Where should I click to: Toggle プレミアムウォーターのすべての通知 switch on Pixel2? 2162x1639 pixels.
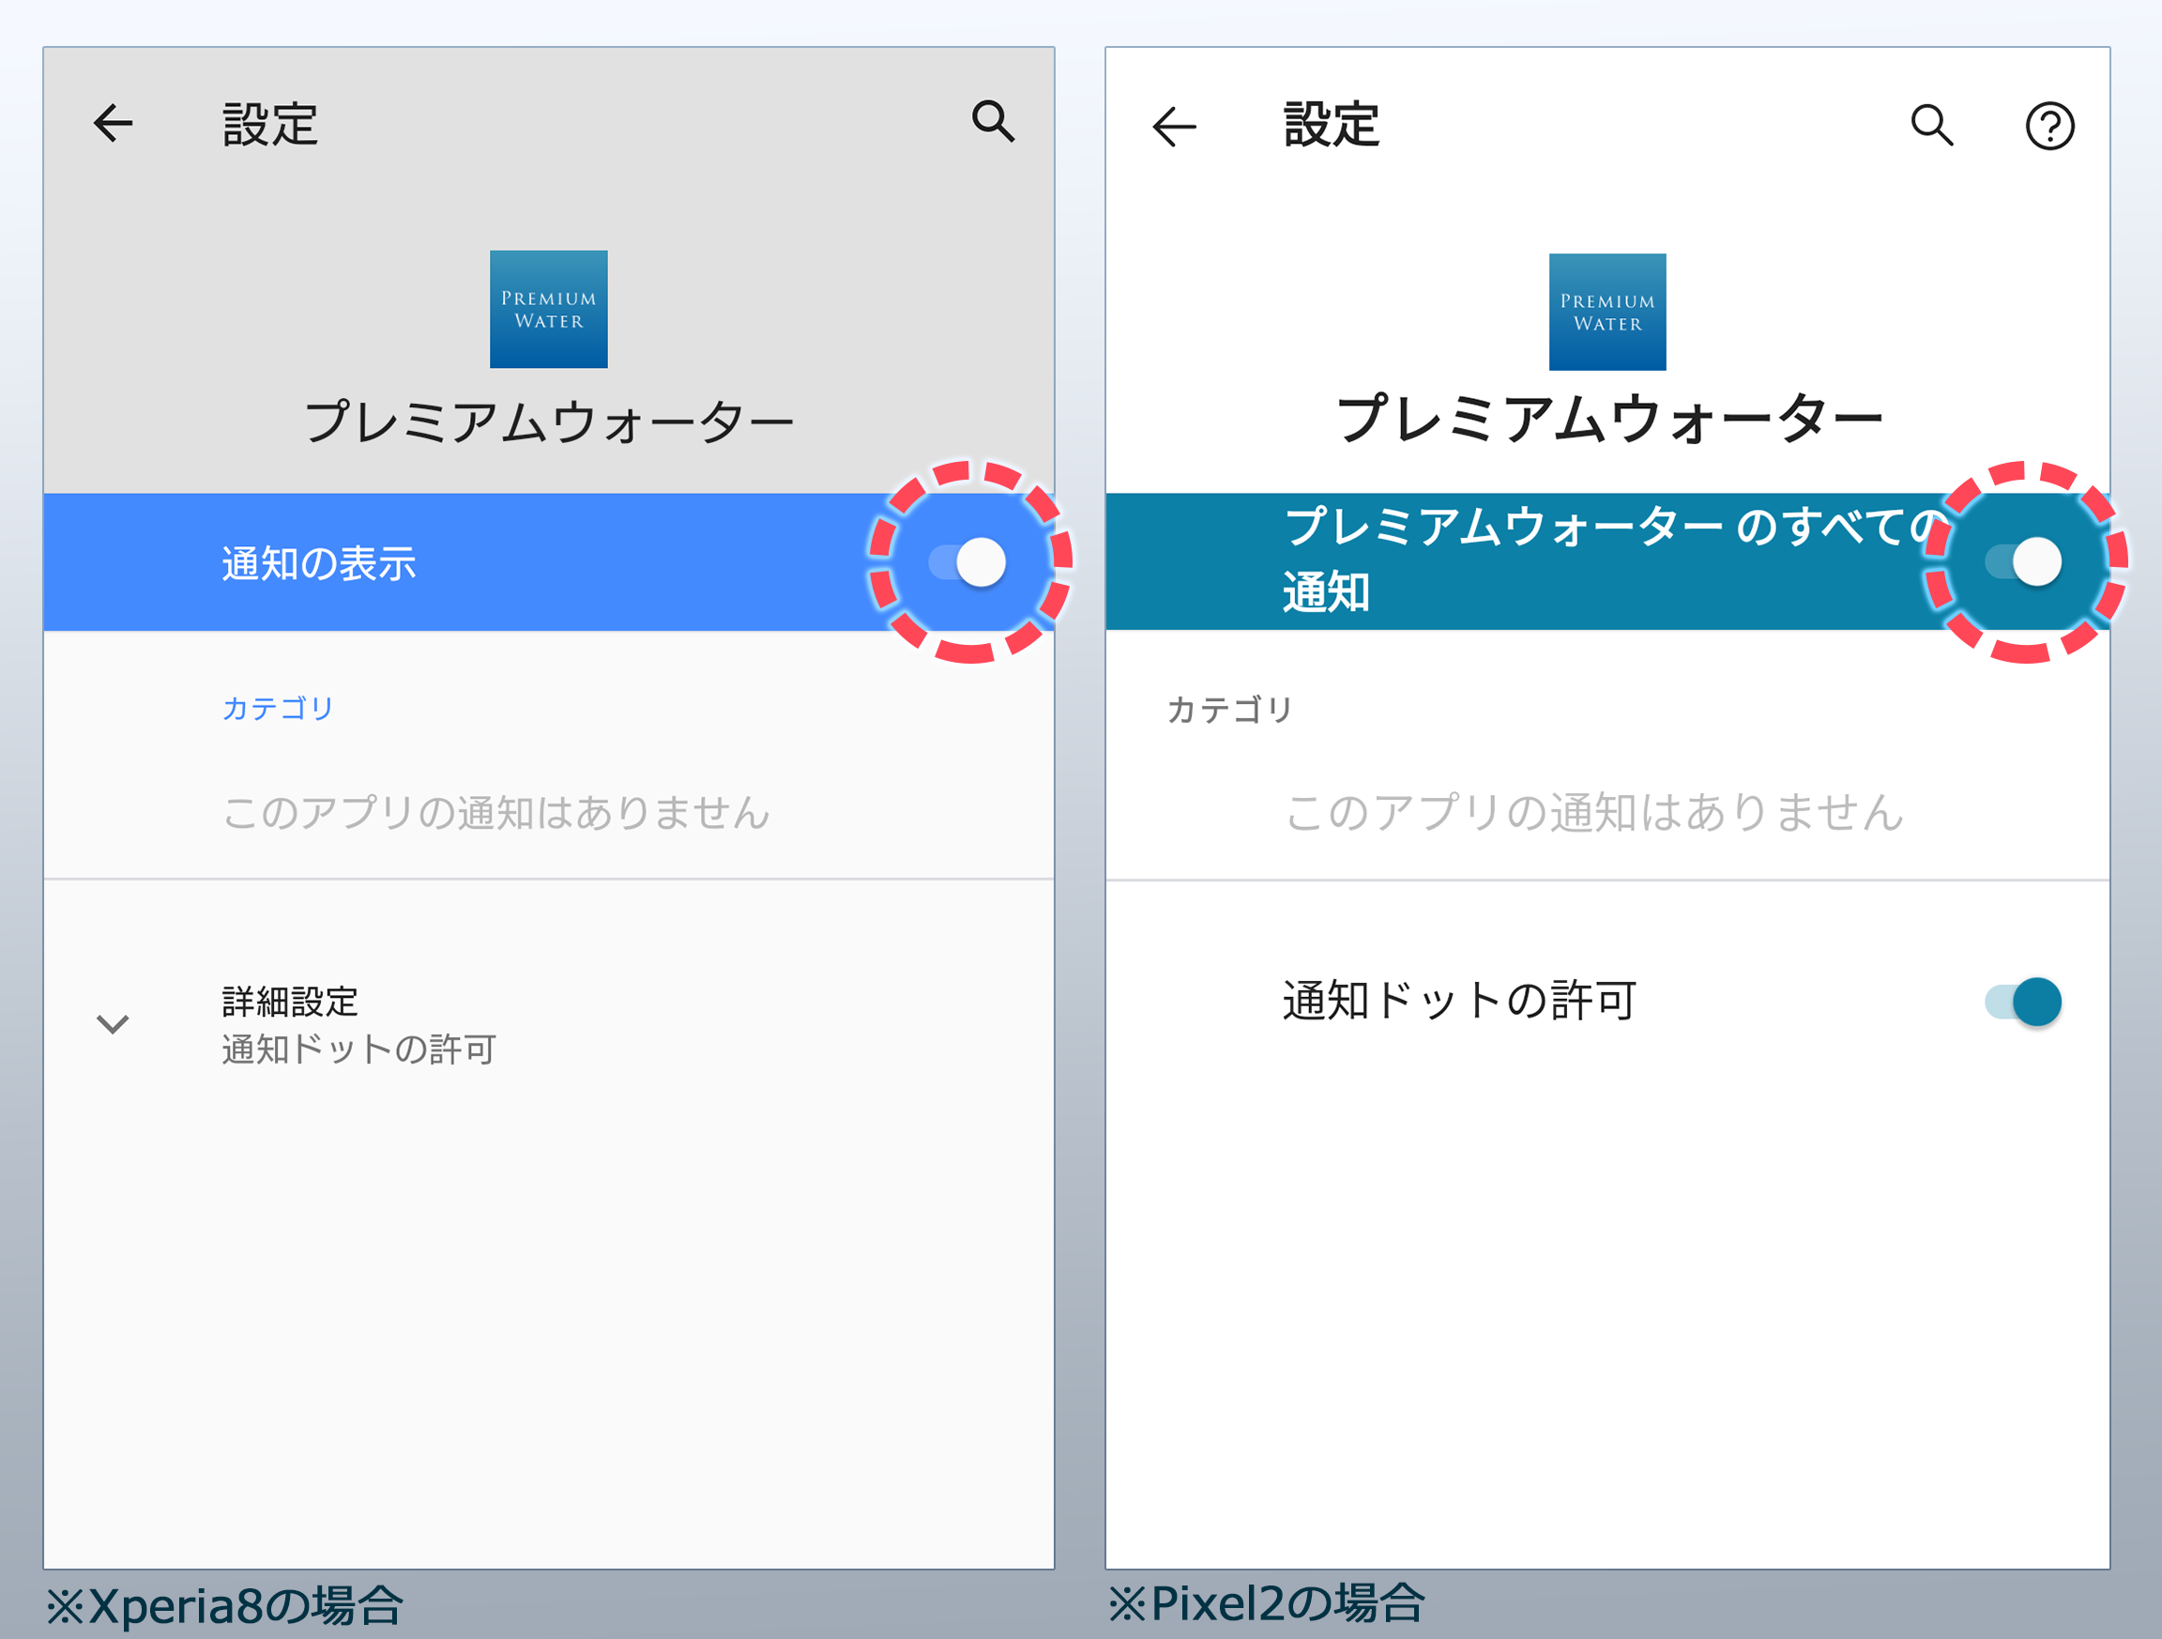point(2025,562)
